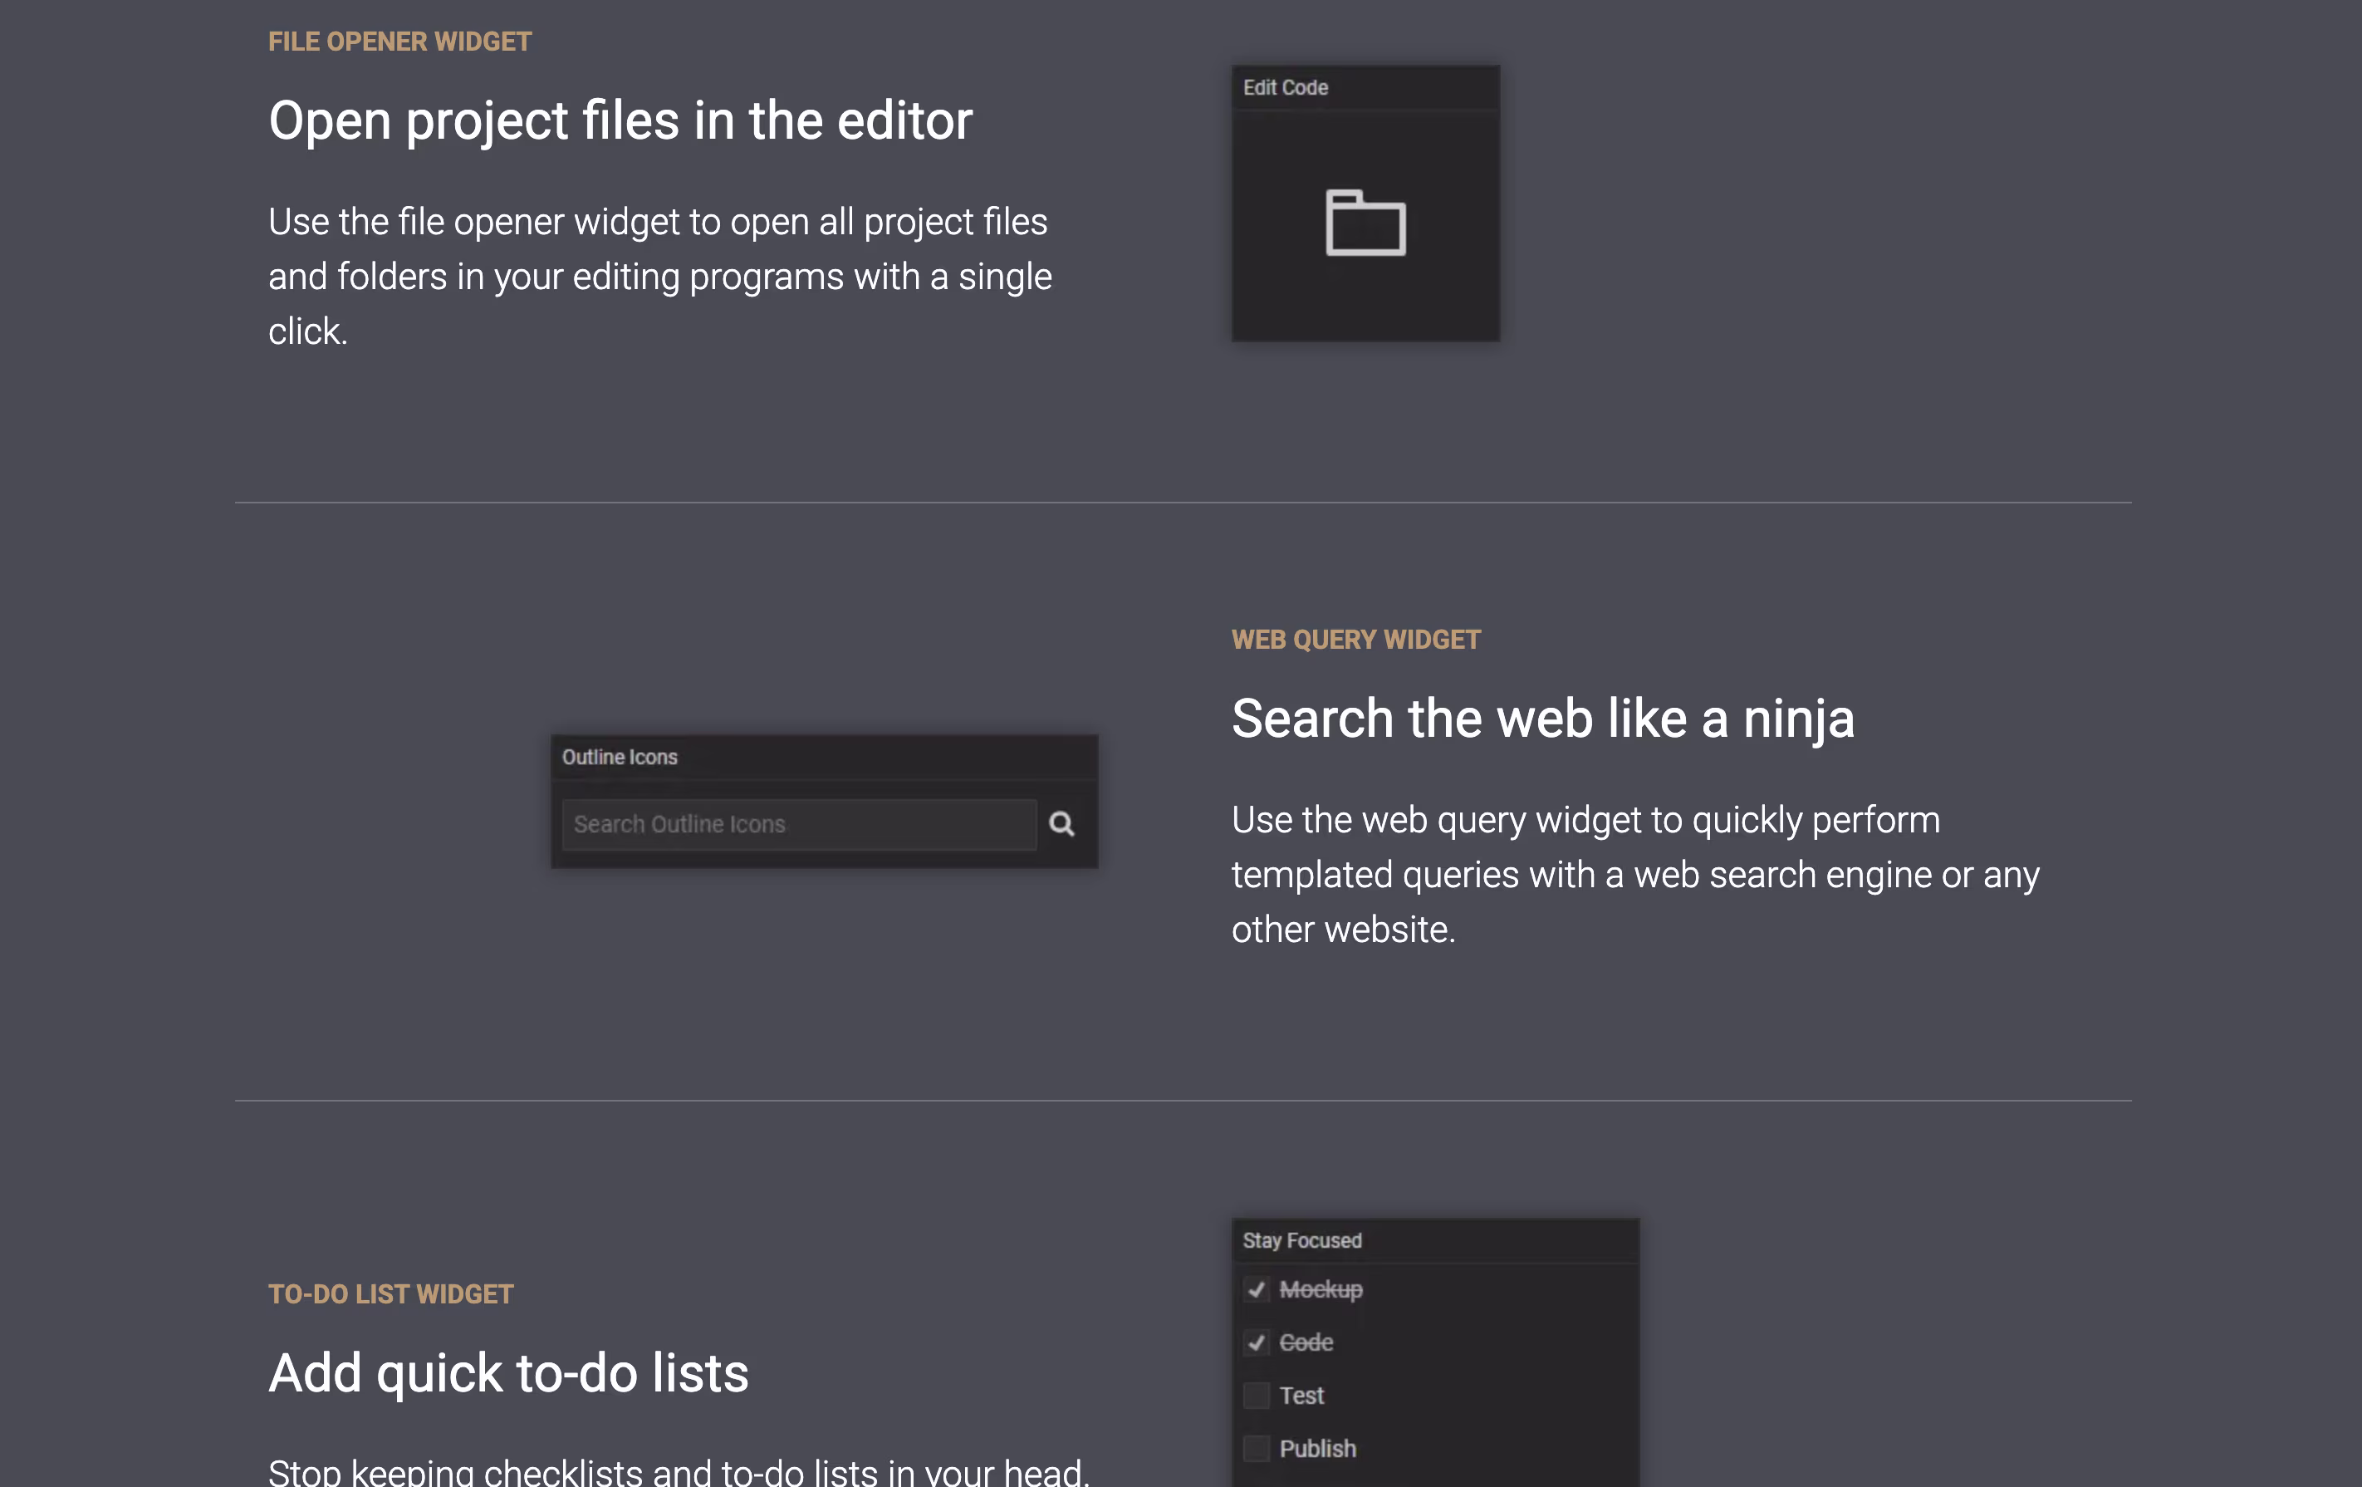The width and height of the screenshot is (2362, 1487).
Task: Uncheck the Code checkbox
Action: pos(1256,1342)
